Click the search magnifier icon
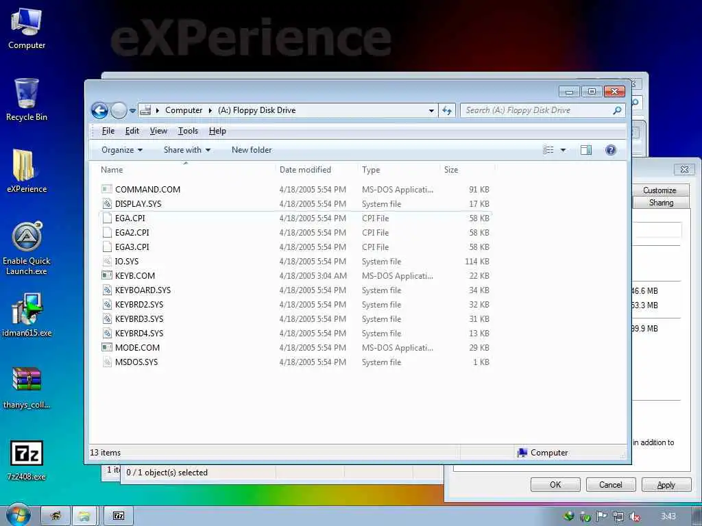The image size is (702, 526). click(x=617, y=110)
